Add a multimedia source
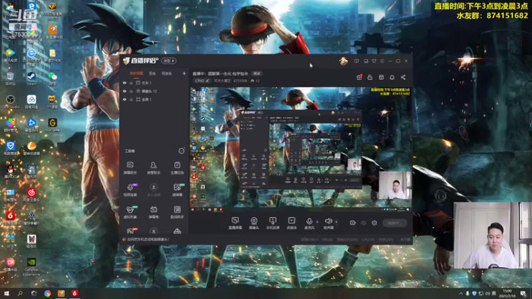The width and height of the screenshot is (532, 299). pyautogui.click(x=291, y=223)
